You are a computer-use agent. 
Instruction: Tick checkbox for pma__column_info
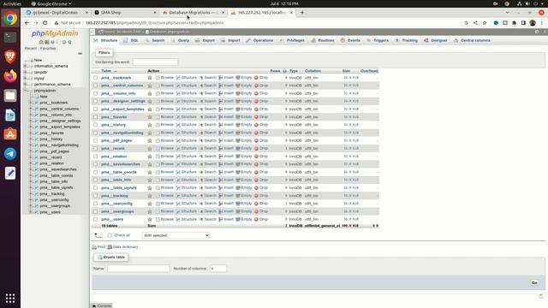pos(95,93)
